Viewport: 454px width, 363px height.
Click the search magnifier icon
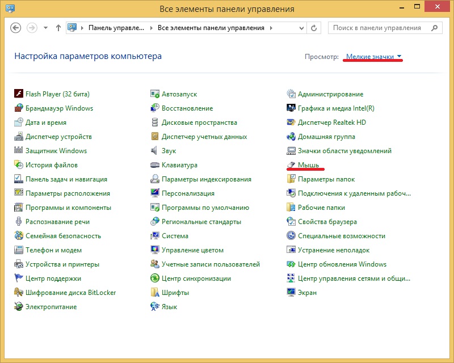point(434,28)
